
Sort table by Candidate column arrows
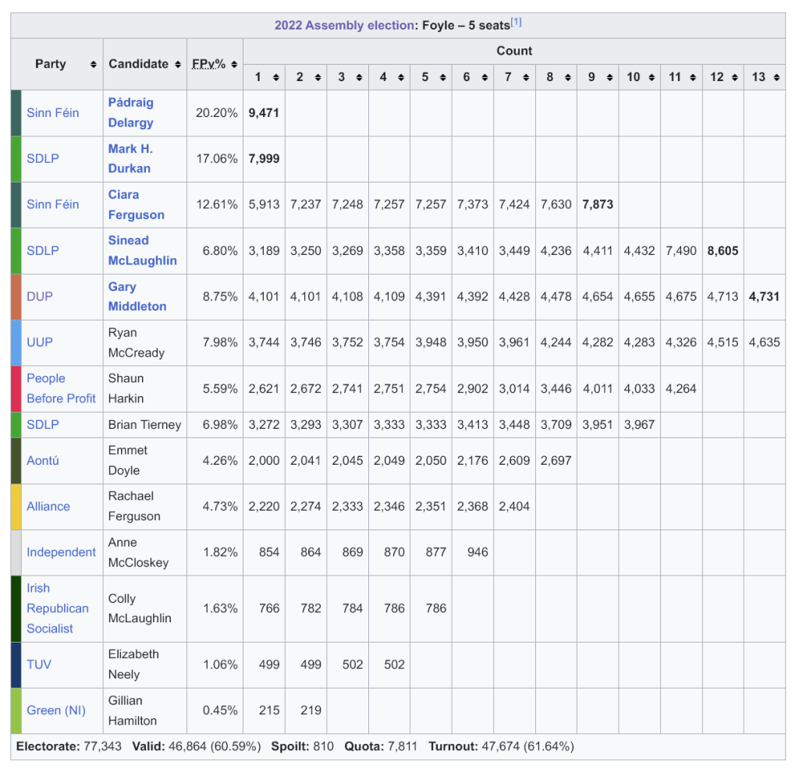tap(177, 64)
